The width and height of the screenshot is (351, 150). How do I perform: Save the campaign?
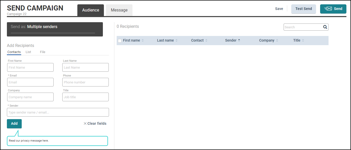279,9
